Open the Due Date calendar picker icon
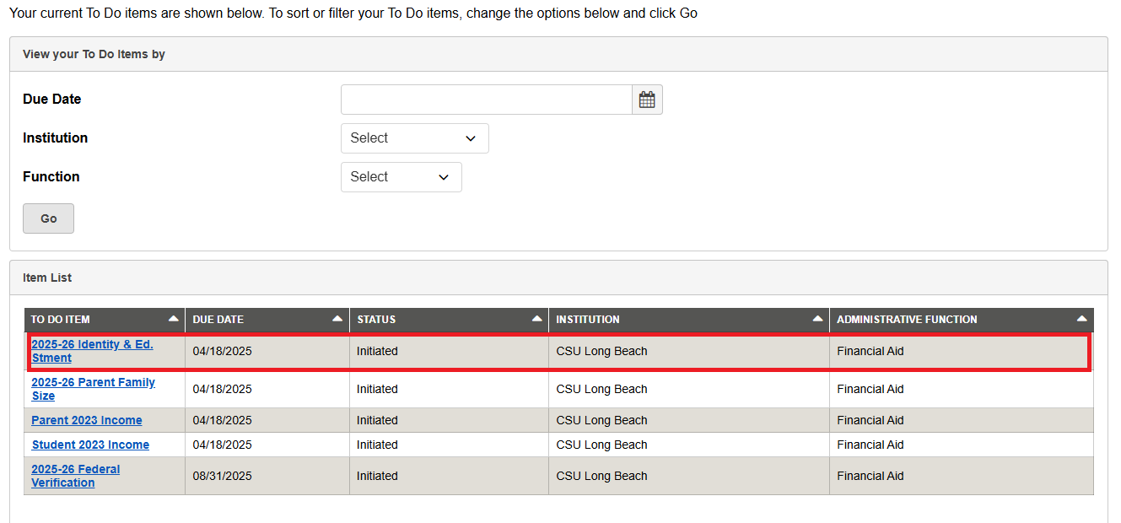Viewport: 1121px width, 523px height. coord(647,100)
